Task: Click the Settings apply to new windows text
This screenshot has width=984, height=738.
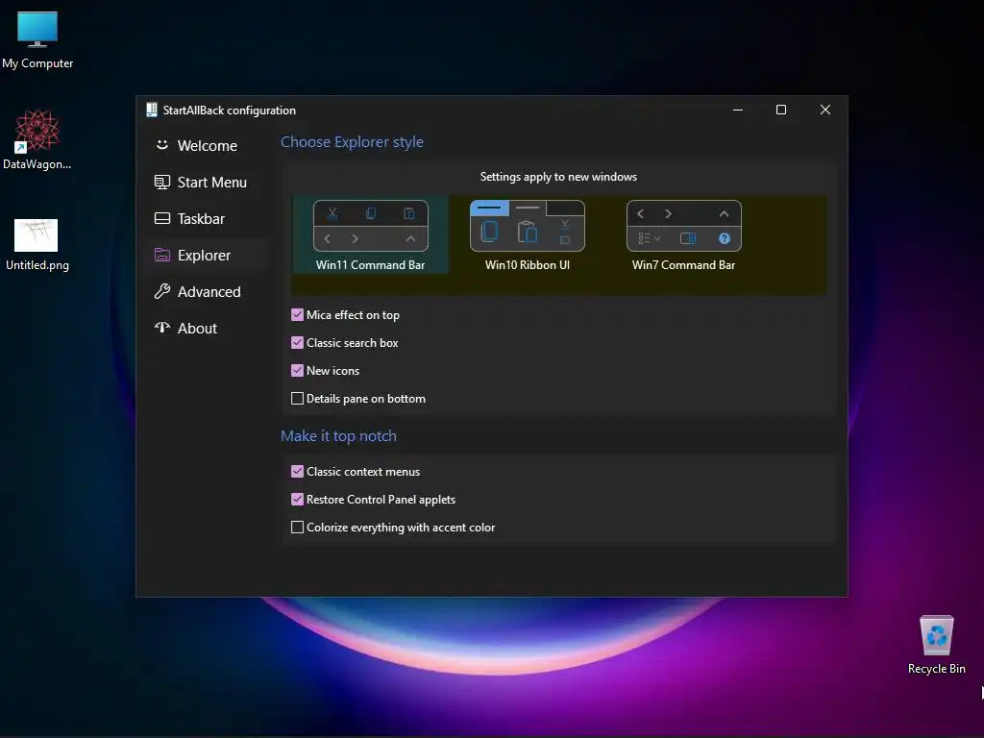Action: pyautogui.click(x=558, y=177)
